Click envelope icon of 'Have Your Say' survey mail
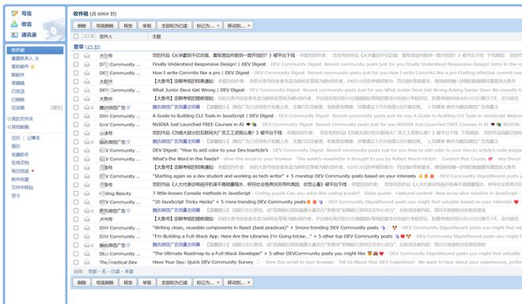Image resolution: width=522 pixels, height=304 pixels. coord(87,262)
